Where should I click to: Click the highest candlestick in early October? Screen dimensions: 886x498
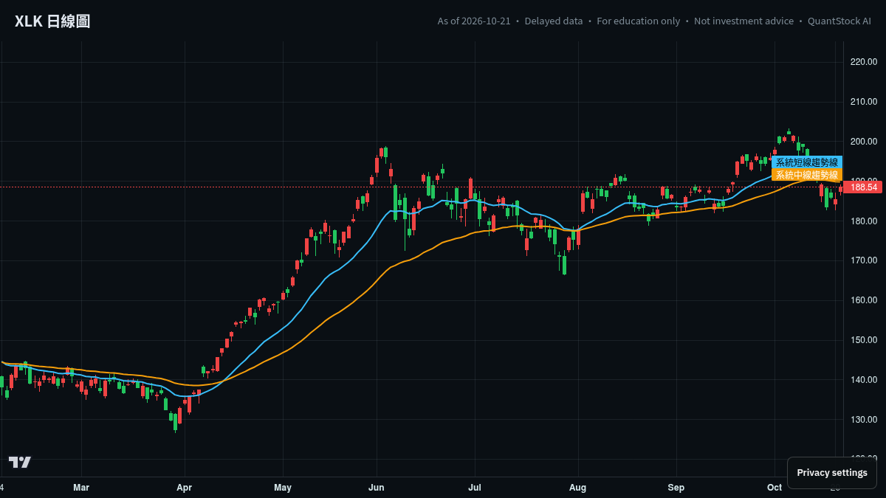coord(789,133)
